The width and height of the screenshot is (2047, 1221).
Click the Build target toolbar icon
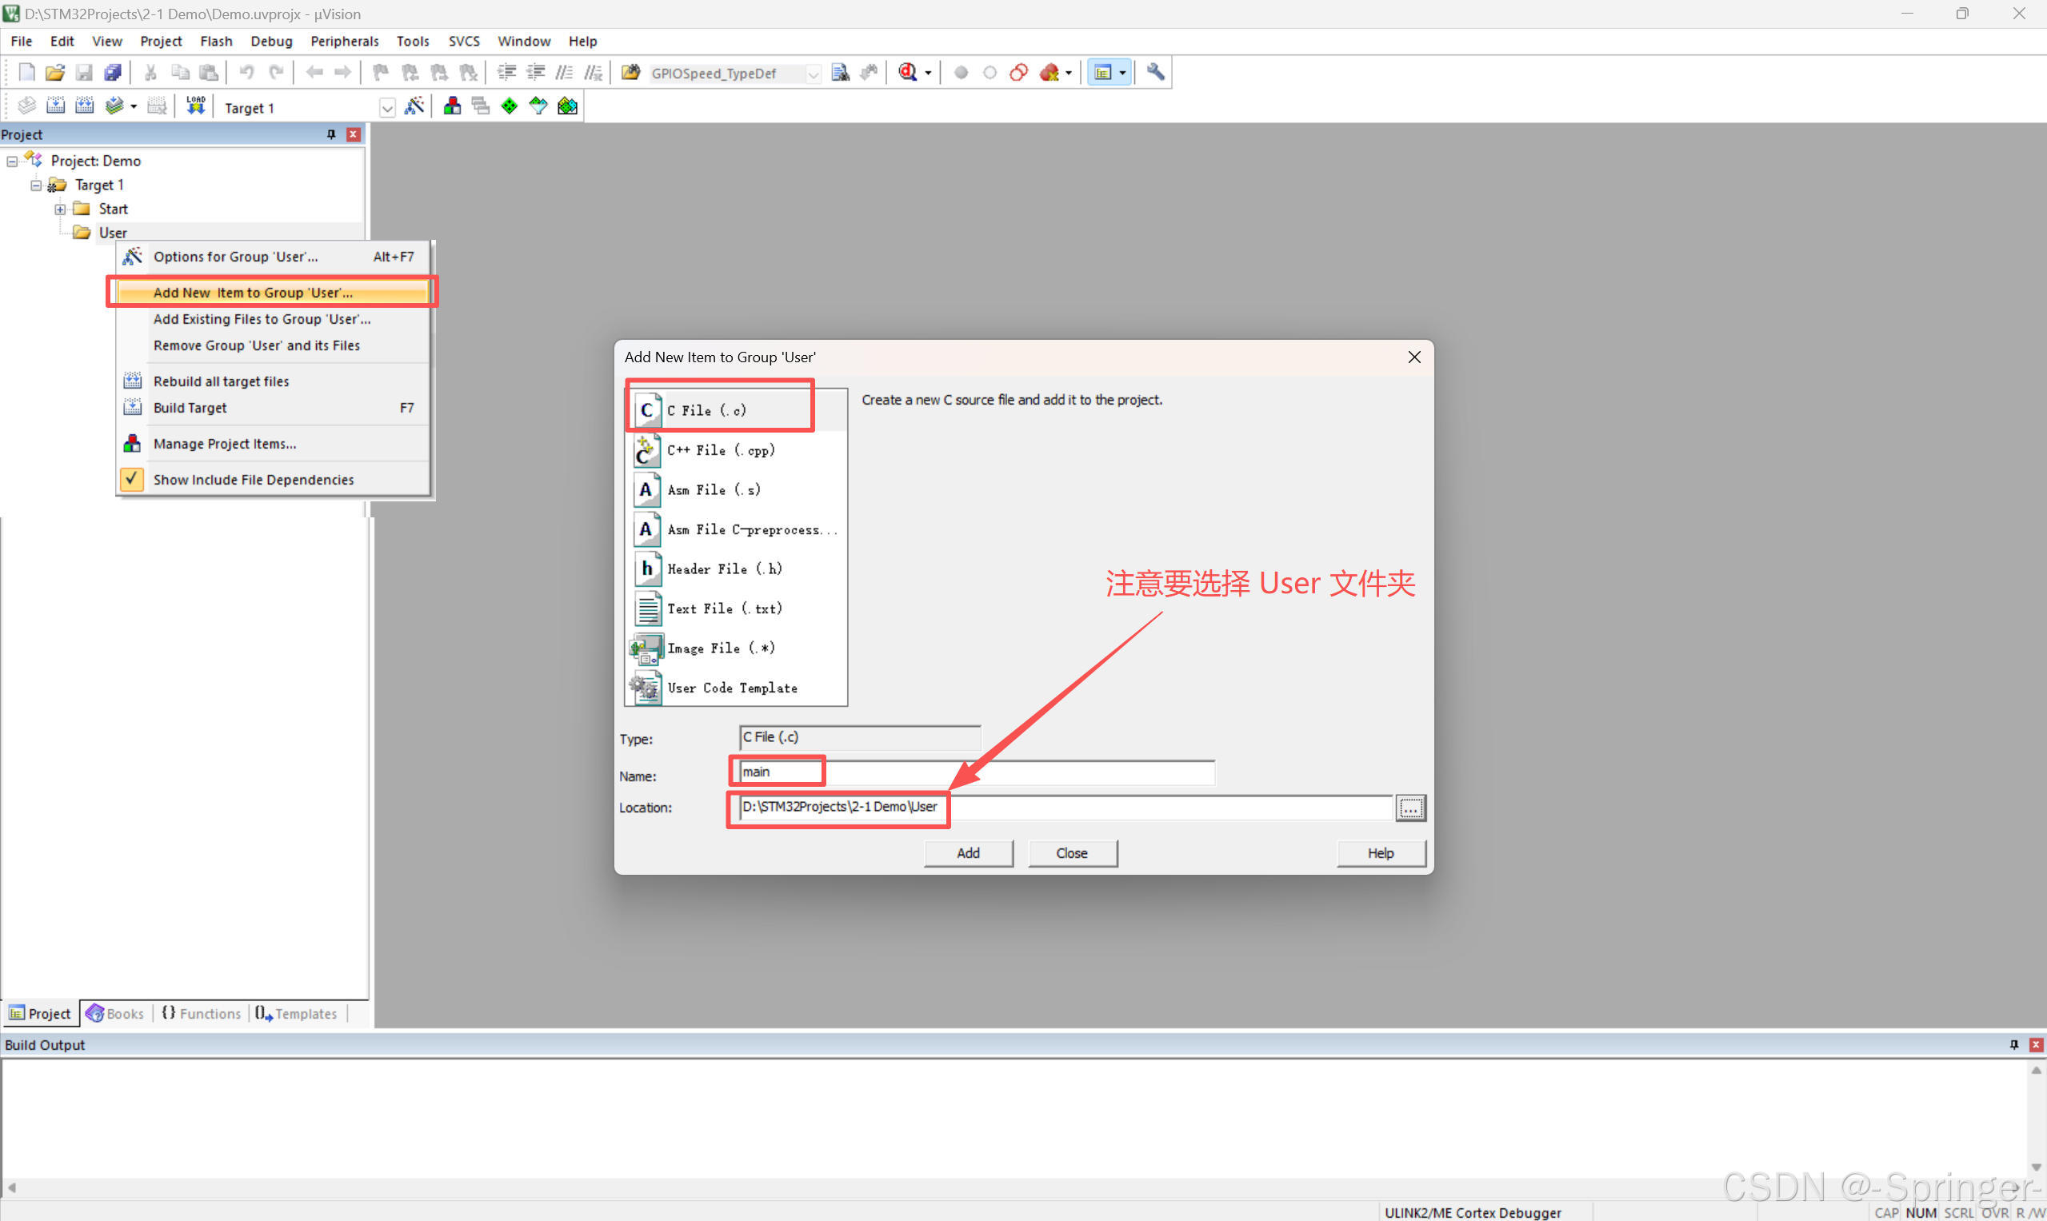pyautogui.click(x=55, y=106)
